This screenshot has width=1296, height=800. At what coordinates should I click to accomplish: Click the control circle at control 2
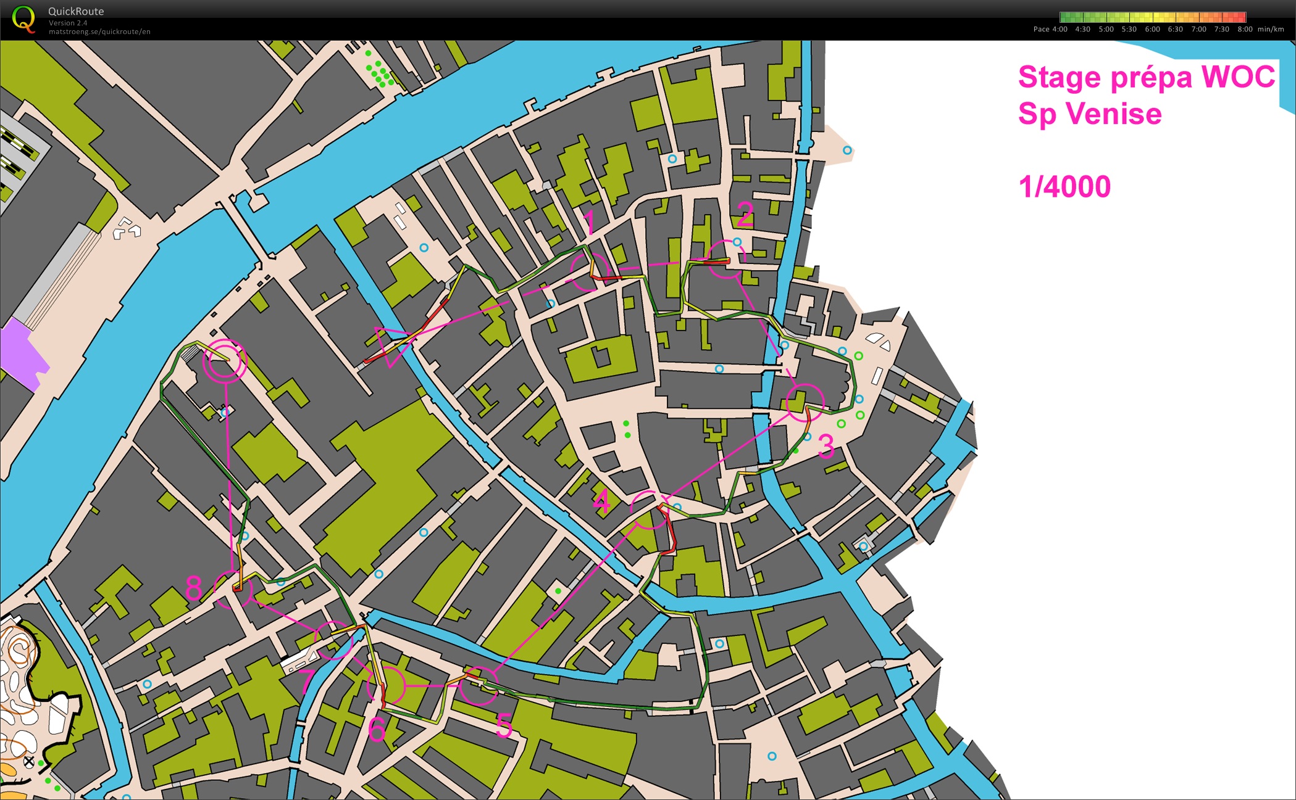pos(726,259)
